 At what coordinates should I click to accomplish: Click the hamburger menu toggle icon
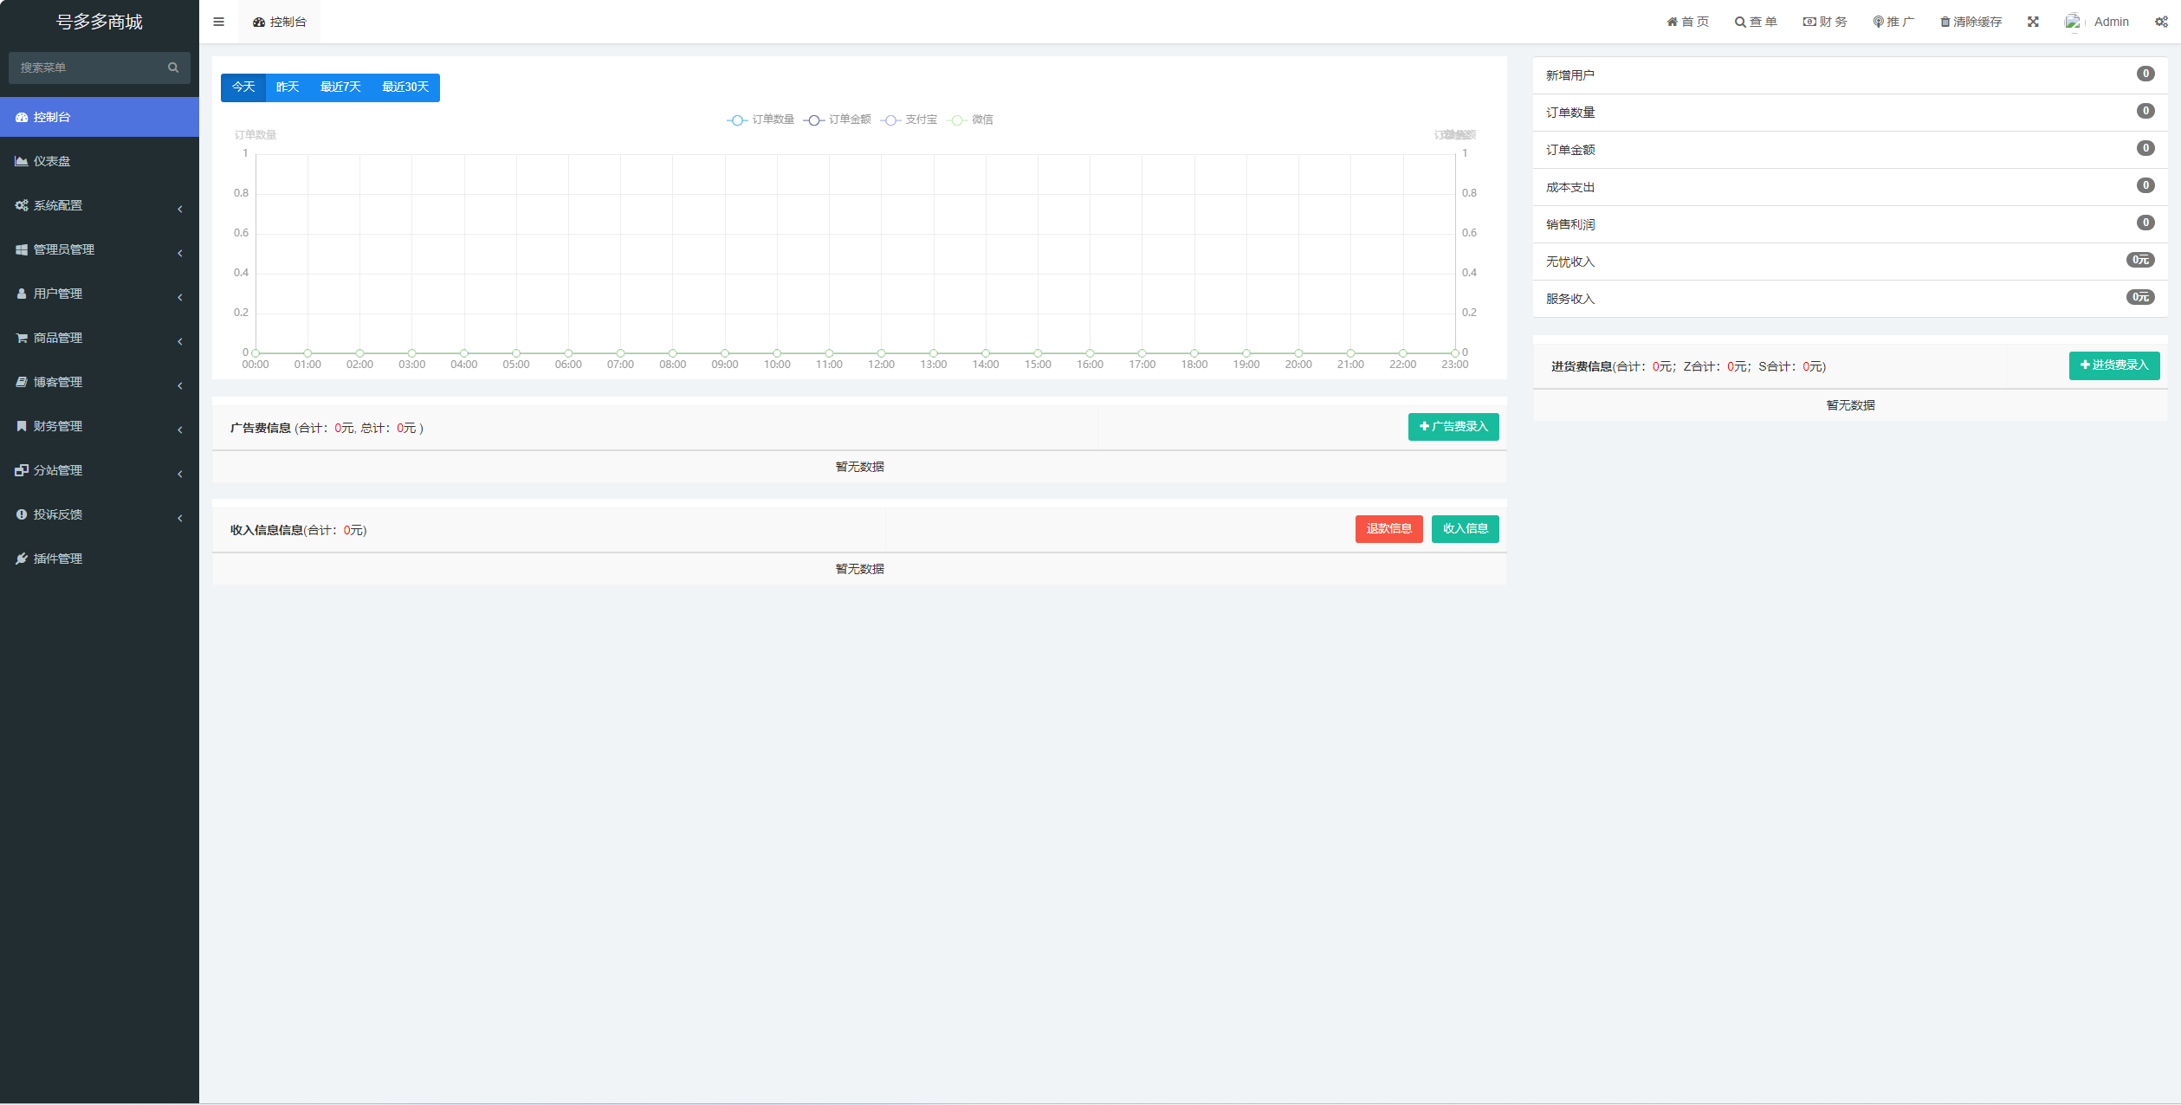click(x=218, y=22)
